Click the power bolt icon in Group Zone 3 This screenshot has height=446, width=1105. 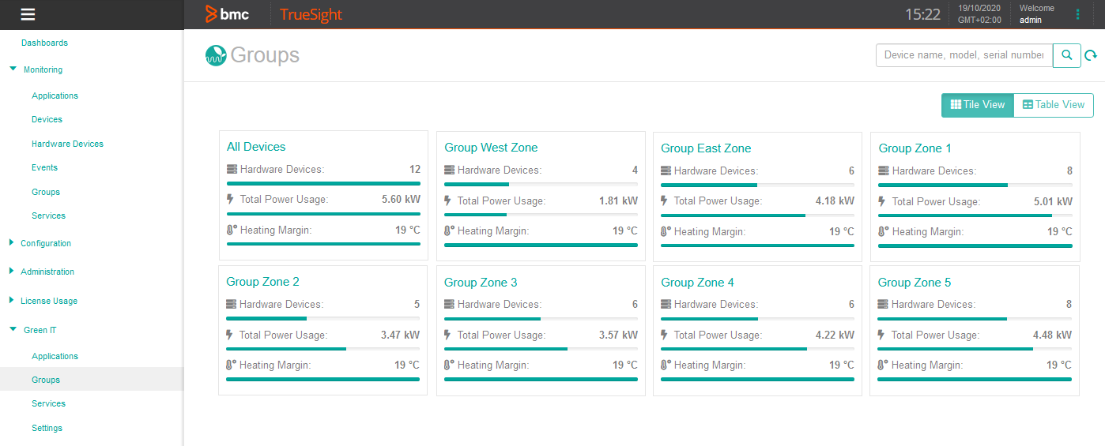pyautogui.click(x=448, y=335)
